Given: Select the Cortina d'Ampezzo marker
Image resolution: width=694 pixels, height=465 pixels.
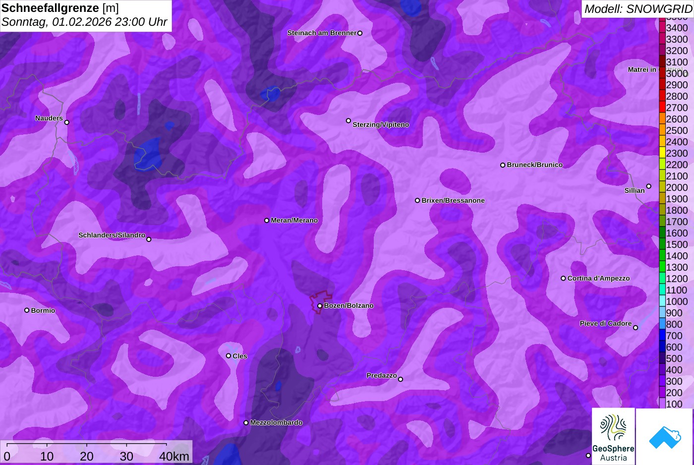Looking at the screenshot, I should coord(563,279).
